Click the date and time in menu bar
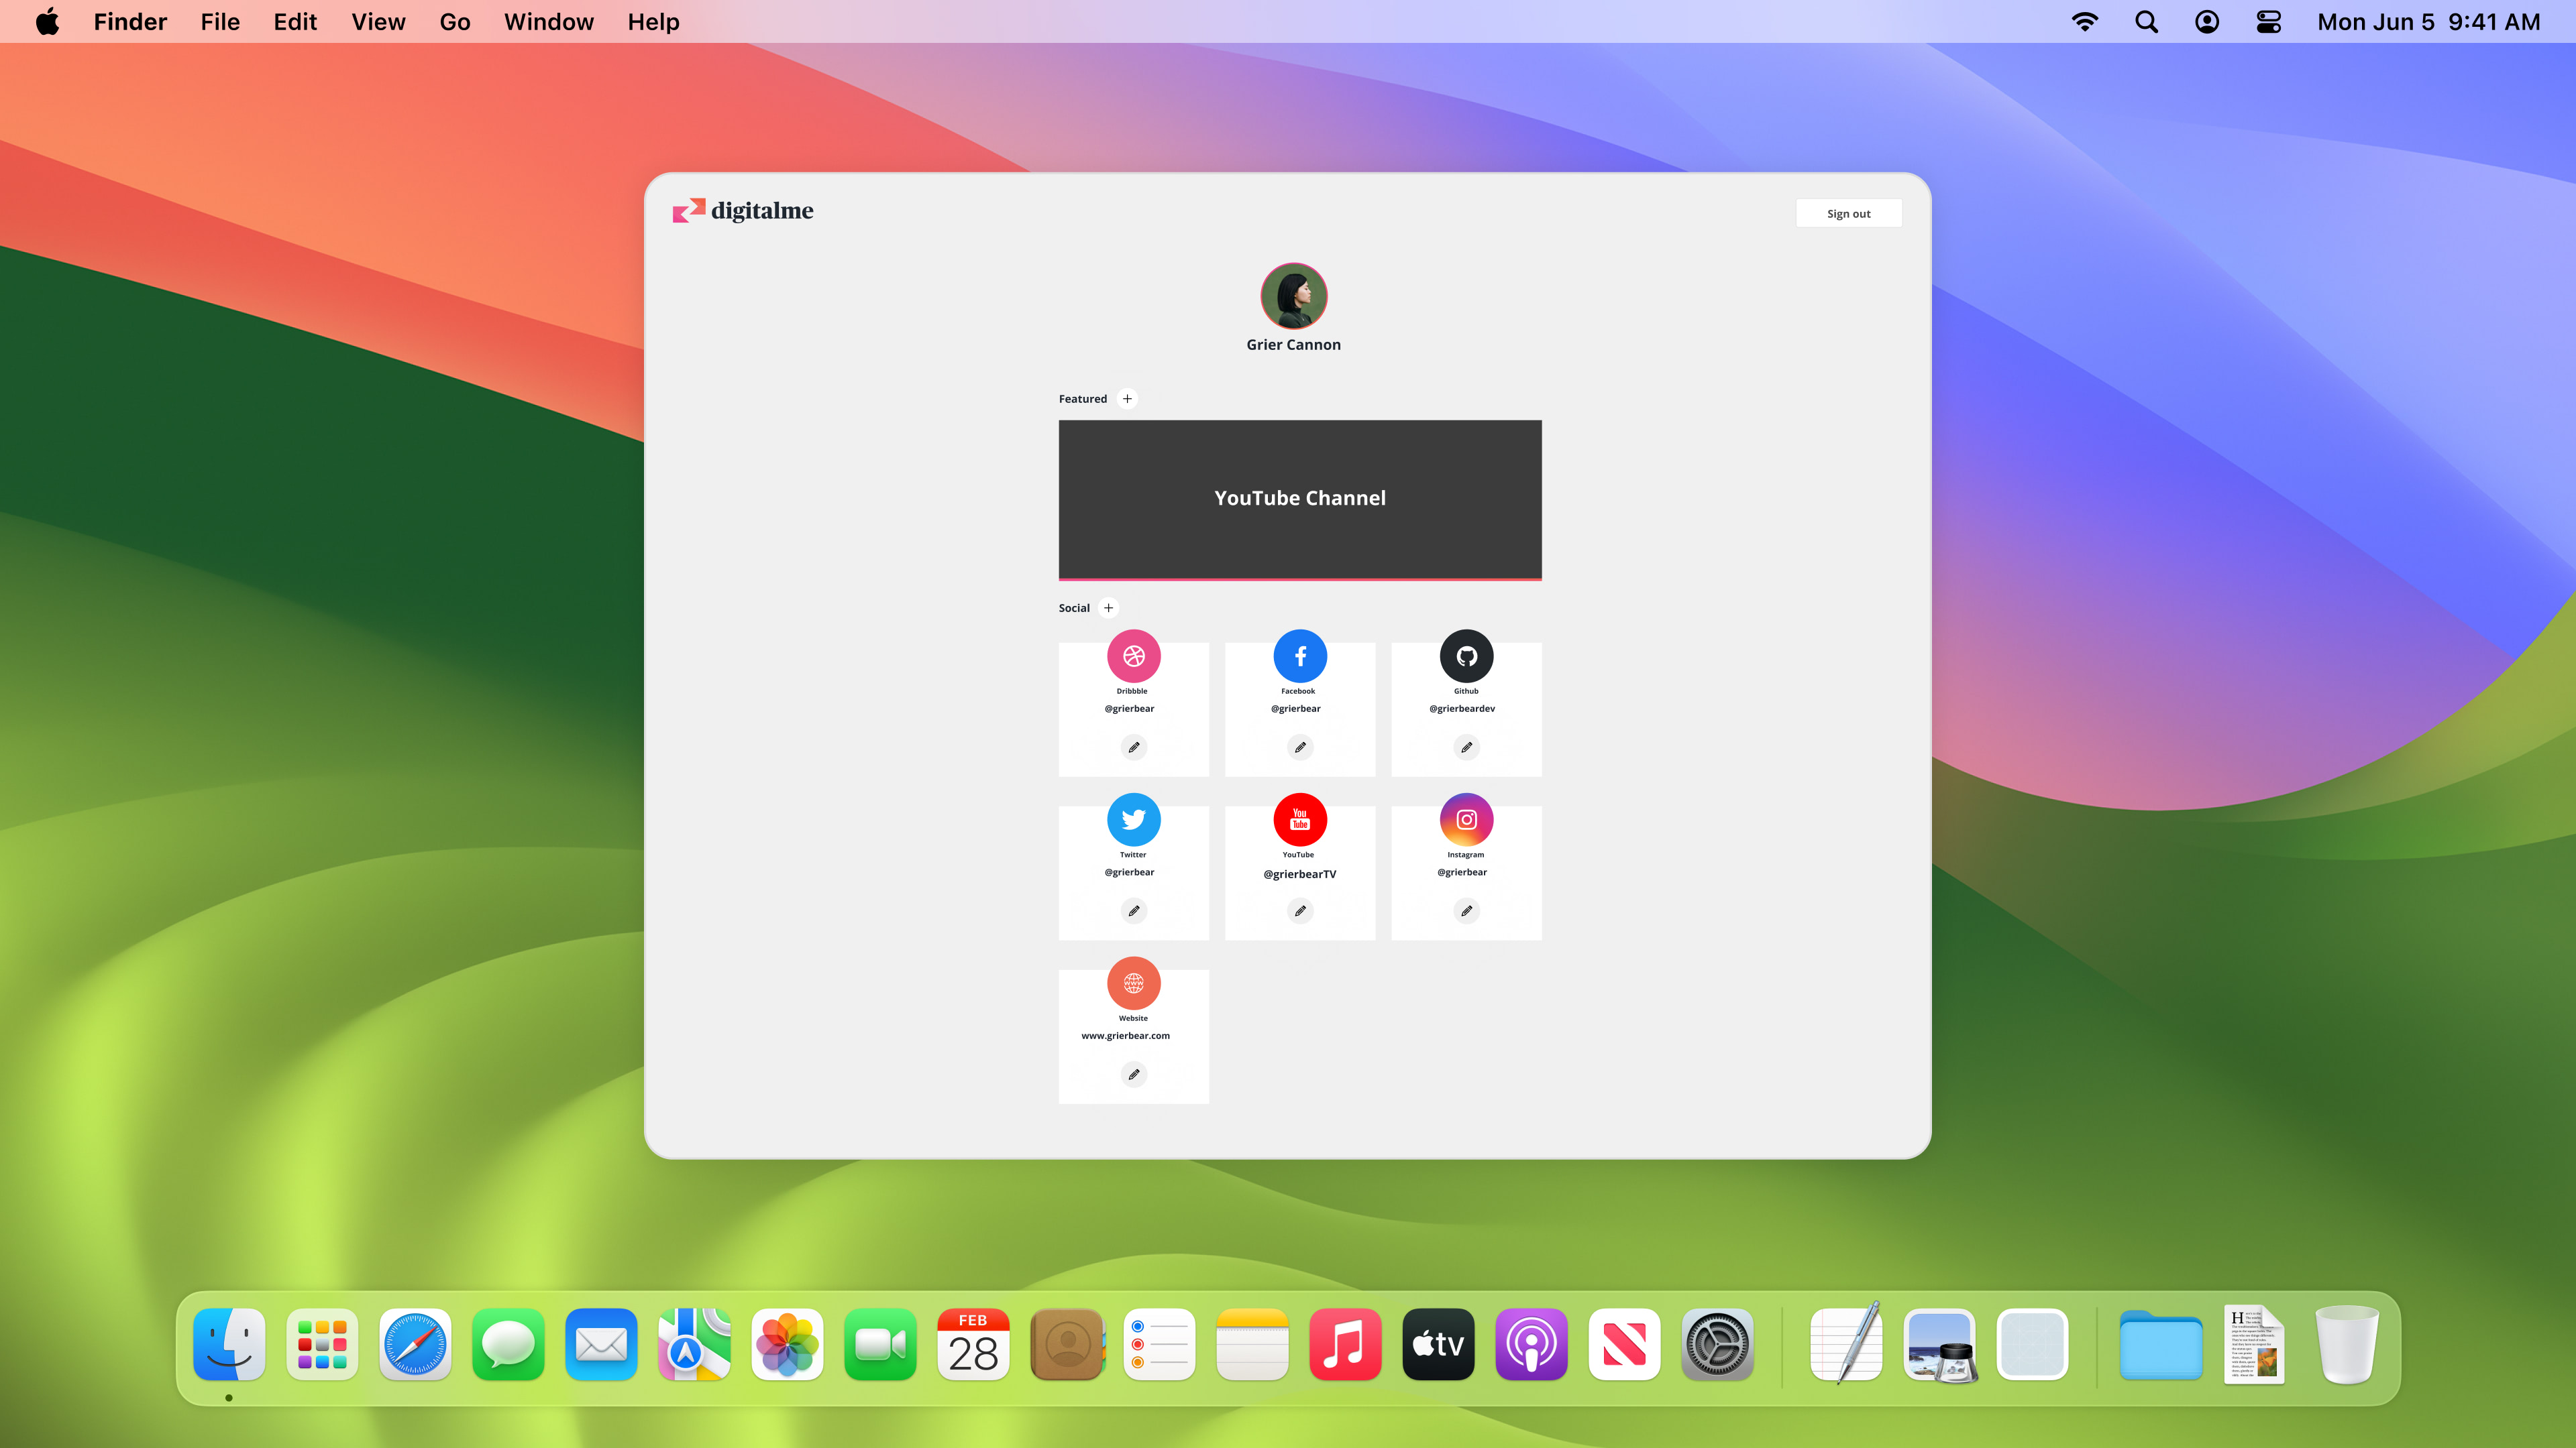The width and height of the screenshot is (2576, 1448). (x=2428, y=22)
